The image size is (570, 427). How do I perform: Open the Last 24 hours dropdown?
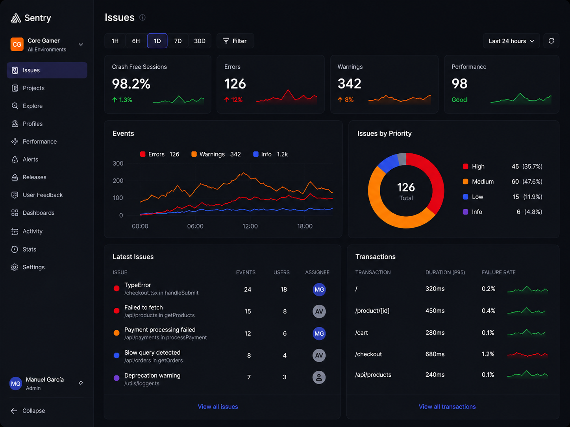[511, 41]
